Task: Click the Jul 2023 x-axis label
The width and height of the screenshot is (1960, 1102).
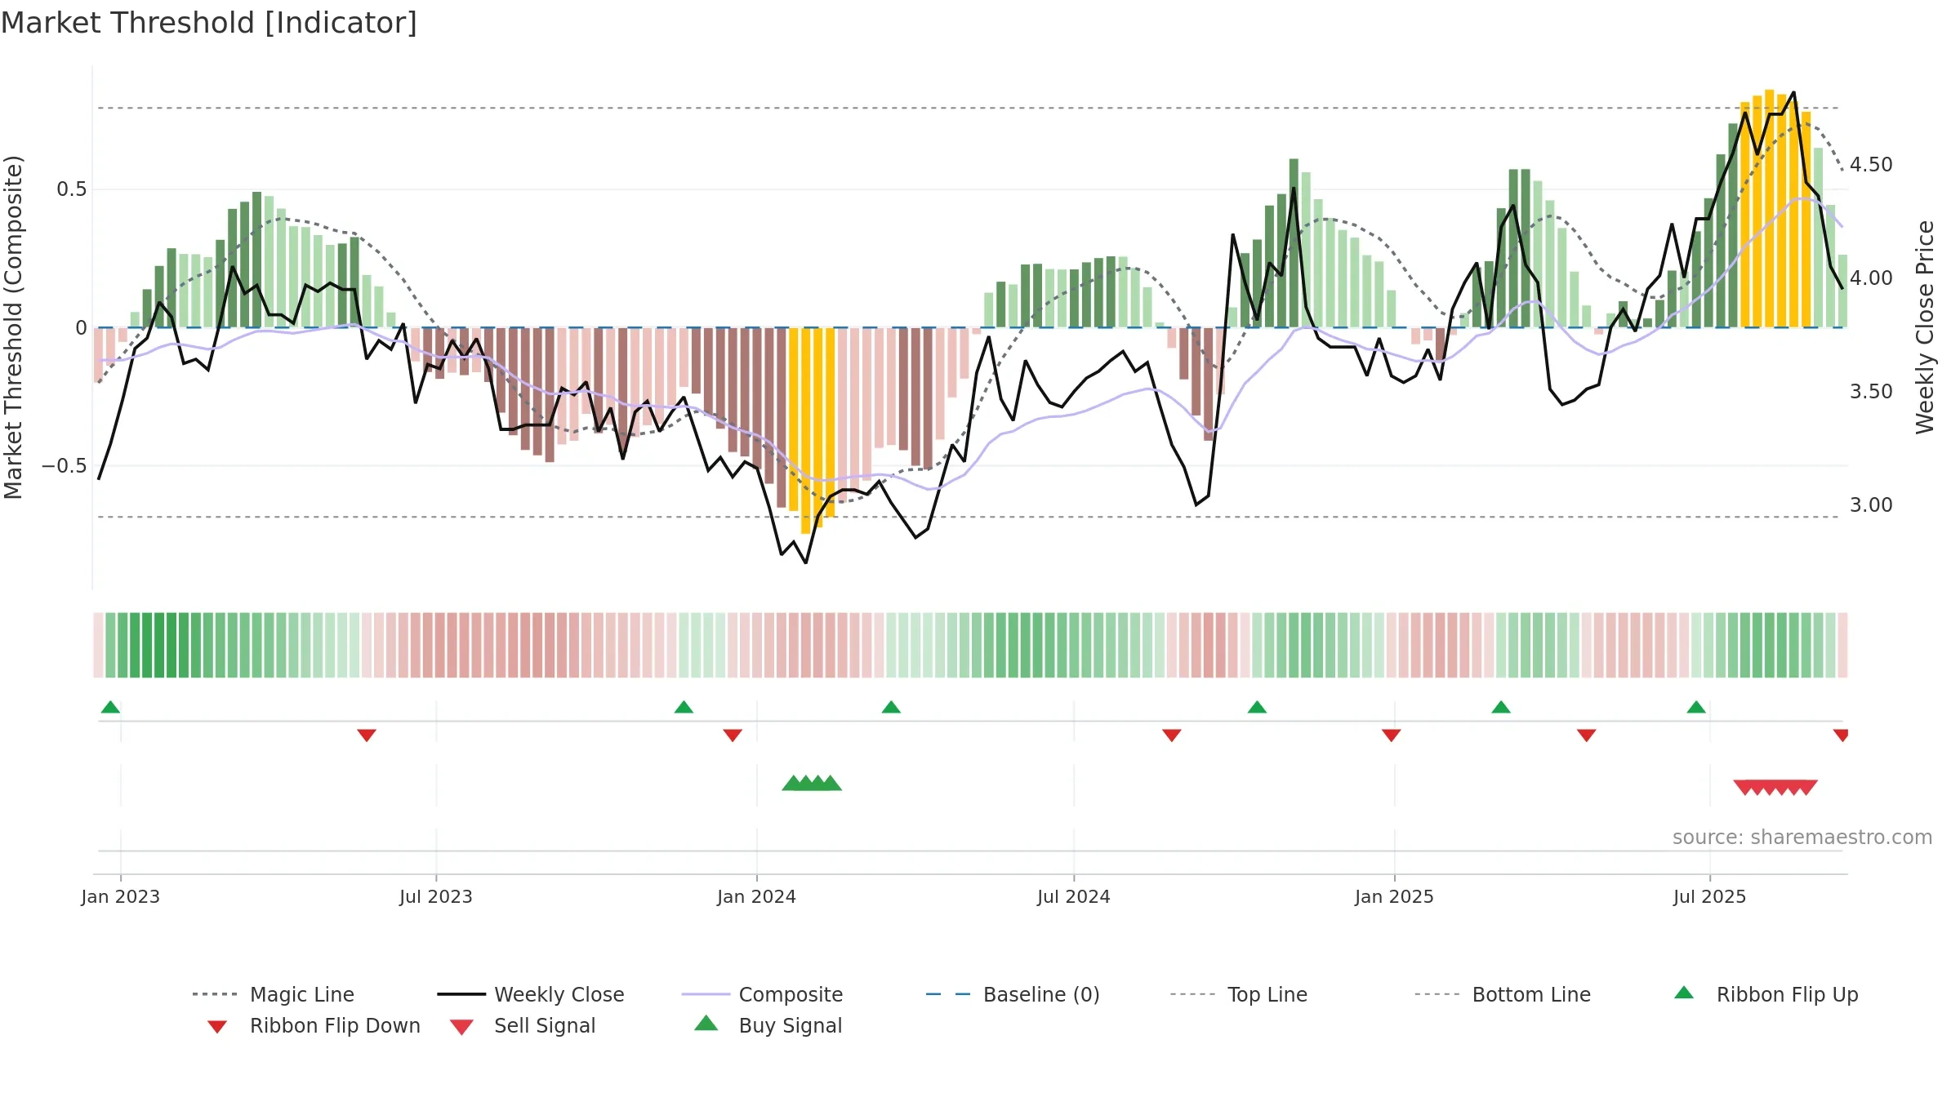Action: [x=436, y=896]
